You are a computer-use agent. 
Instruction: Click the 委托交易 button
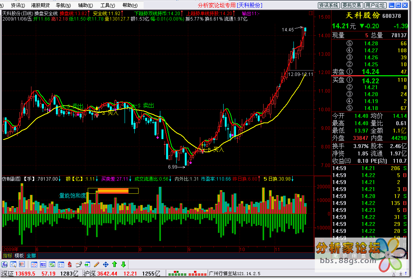[352, 5]
